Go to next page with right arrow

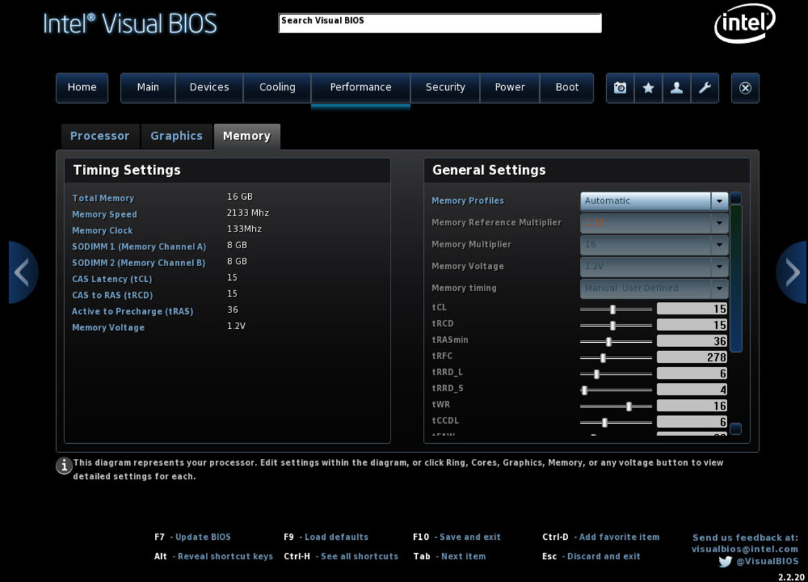click(x=791, y=272)
